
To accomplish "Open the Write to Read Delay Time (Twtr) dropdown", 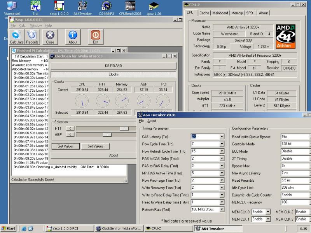I will tap(222, 195).
